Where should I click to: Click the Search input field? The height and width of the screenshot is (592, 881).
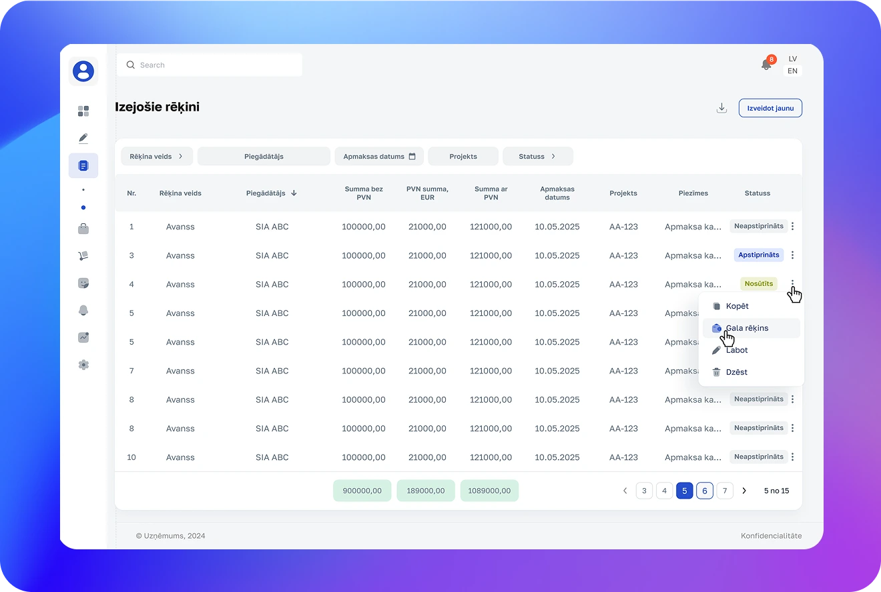pyautogui.click(x=210, y=65)
